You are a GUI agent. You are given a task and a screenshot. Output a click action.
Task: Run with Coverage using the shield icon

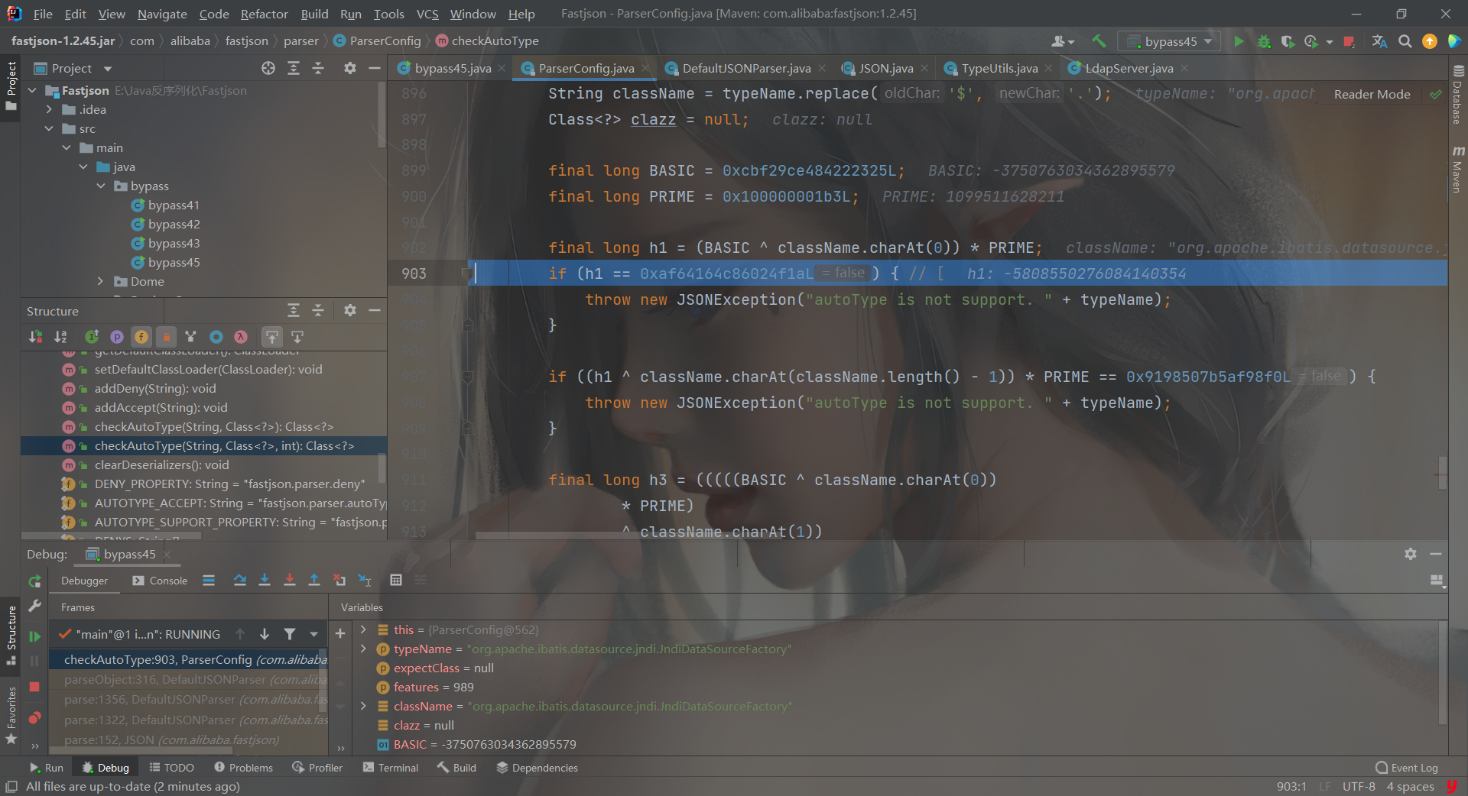coord(1288,41)
